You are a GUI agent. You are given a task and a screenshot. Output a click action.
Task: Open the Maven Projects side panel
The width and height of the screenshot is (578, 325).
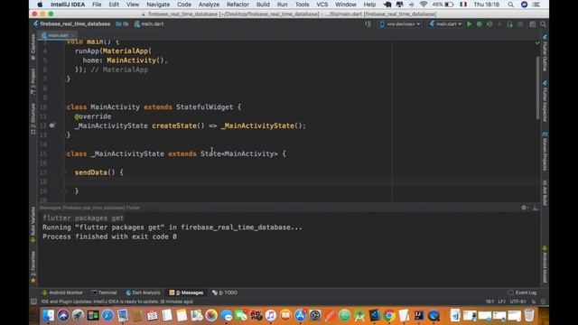(545, 151)
